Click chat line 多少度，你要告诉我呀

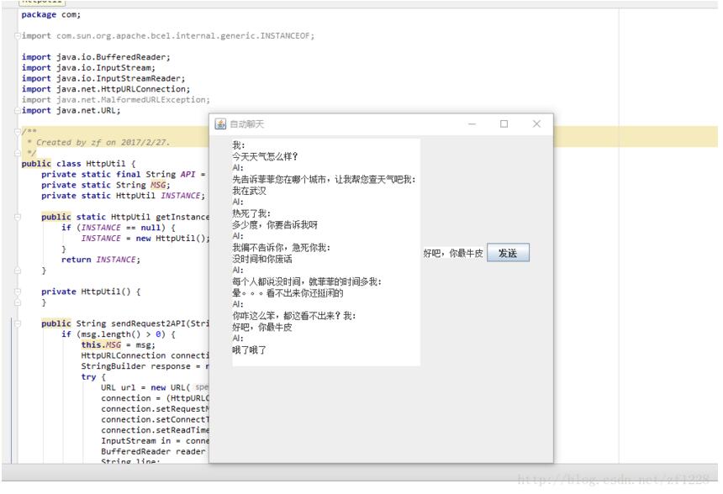(x=275, y=225)
